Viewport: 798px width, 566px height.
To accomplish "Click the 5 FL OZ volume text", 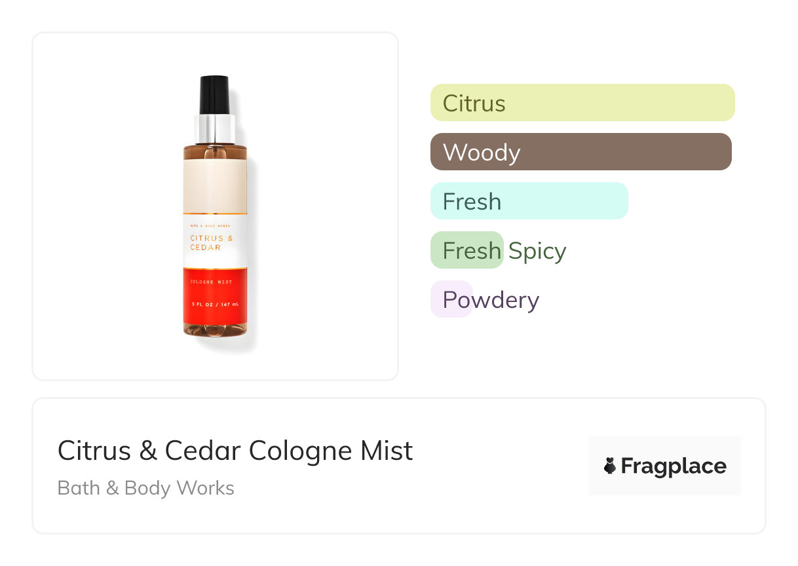I will point(215,305).
